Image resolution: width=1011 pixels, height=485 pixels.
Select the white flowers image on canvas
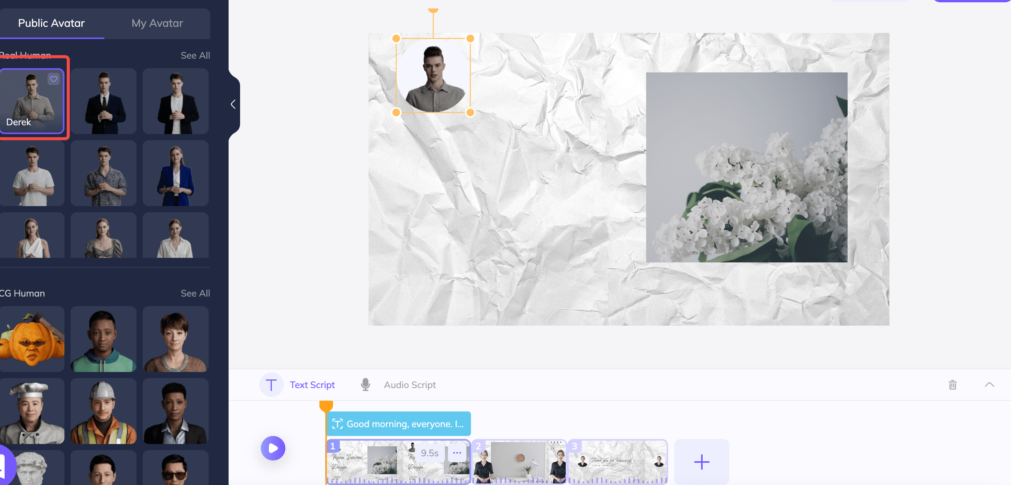746,167
